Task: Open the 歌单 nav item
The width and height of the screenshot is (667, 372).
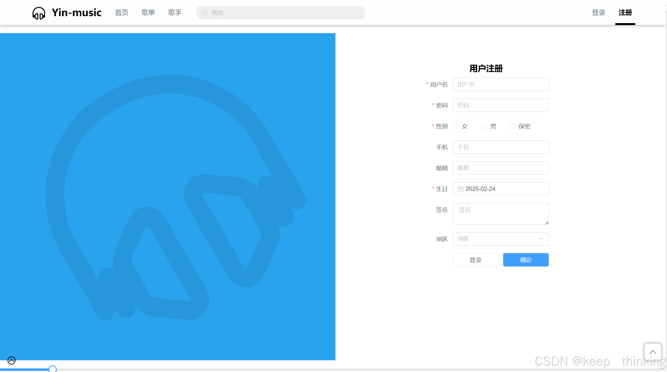Action: point(148,13)
